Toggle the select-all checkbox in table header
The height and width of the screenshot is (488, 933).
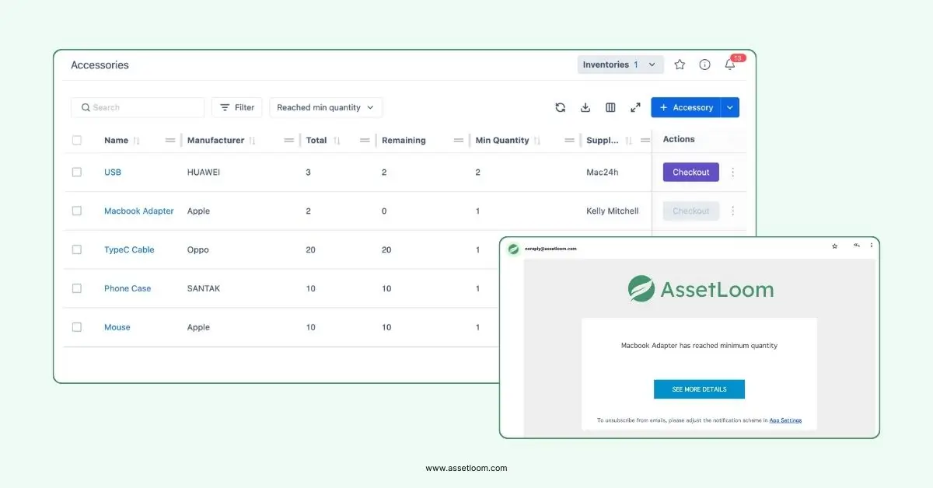click(77, 141)
